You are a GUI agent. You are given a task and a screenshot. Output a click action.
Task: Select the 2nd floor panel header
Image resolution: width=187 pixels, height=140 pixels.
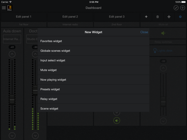(117, 25)
